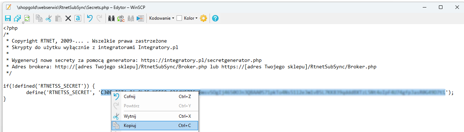Expand the Kodowanie encoding dropdown
464x132 pixels.
[161, 18]
